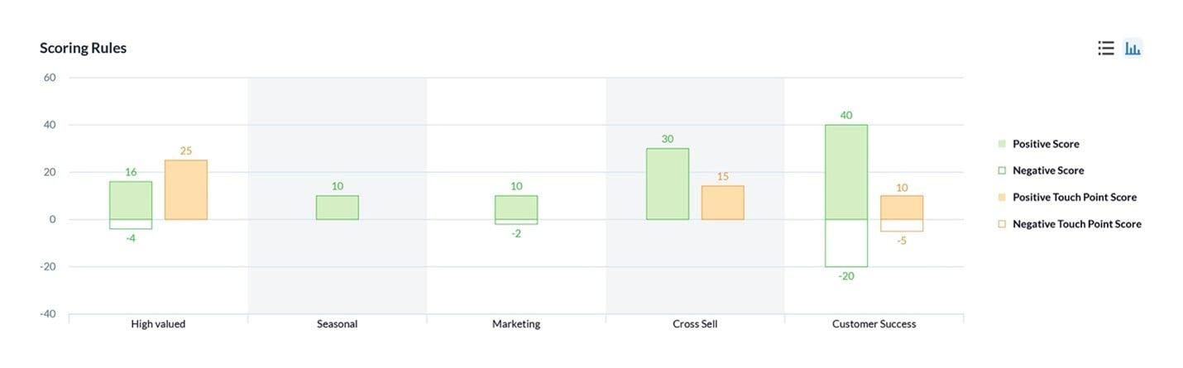Click the Seasonal positive score bar
The image size is (1183, 368).
(x=338, y=208)
